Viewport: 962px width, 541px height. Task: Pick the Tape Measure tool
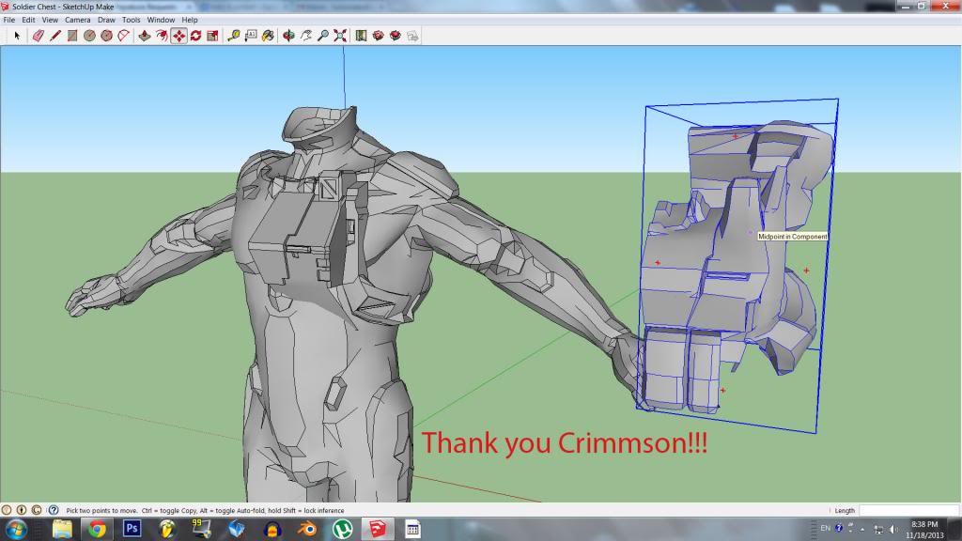[x=234, y=36]
